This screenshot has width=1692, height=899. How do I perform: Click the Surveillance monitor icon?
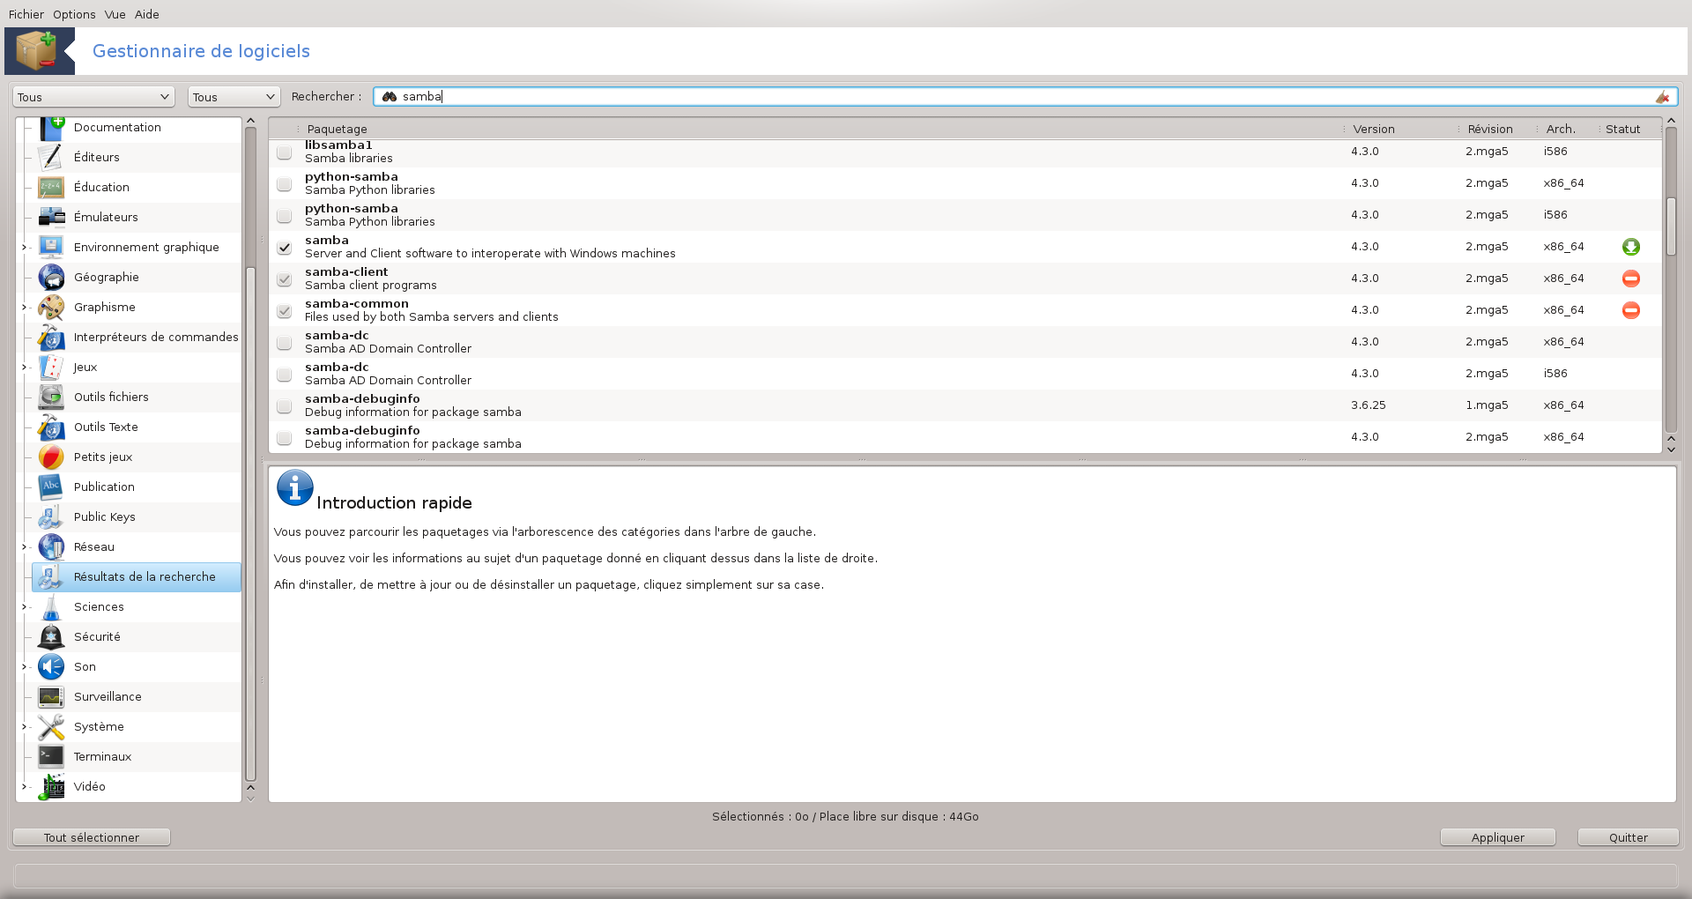click(x=52, y=697)
